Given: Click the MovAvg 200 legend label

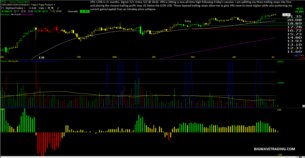Looking at the screenshot, I should (x=28, y=15).
